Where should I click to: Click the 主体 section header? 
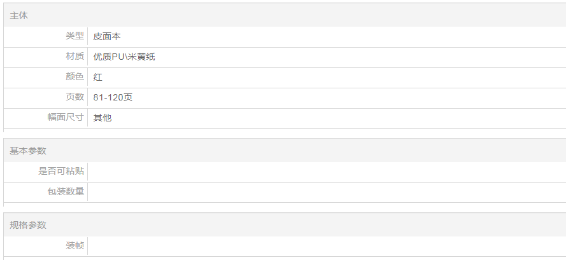click(19, 15)
